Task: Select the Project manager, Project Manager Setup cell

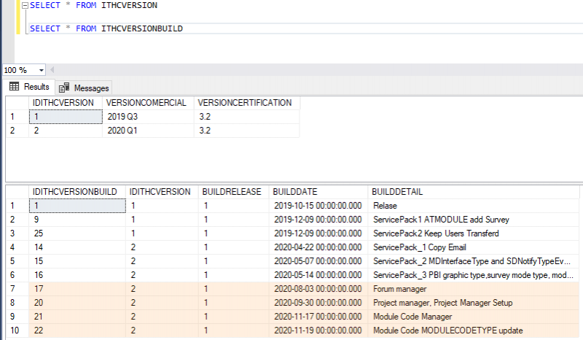Action: [x=474, y=302]
